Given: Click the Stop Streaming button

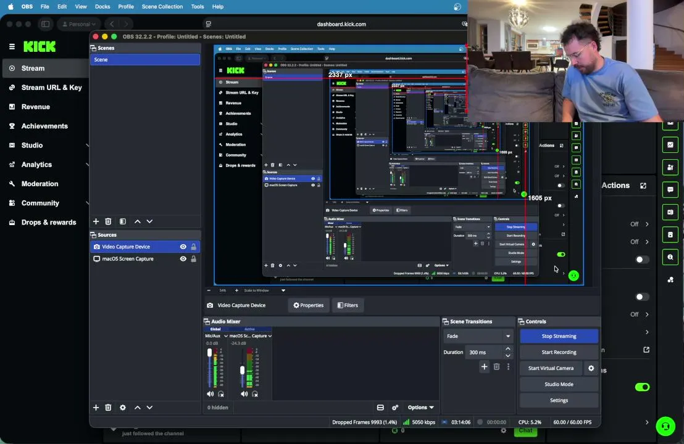Looking at the screenshot, I should [x=559, y=336].
